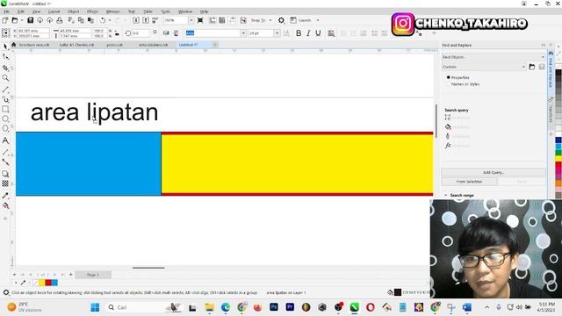
Task: Click the New document icon
Action: coord(5,20)
